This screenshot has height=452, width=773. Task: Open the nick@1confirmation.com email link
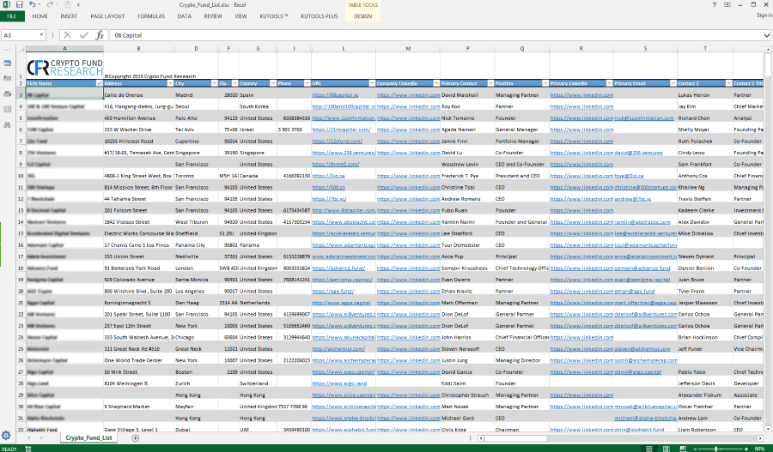[644, 118]
